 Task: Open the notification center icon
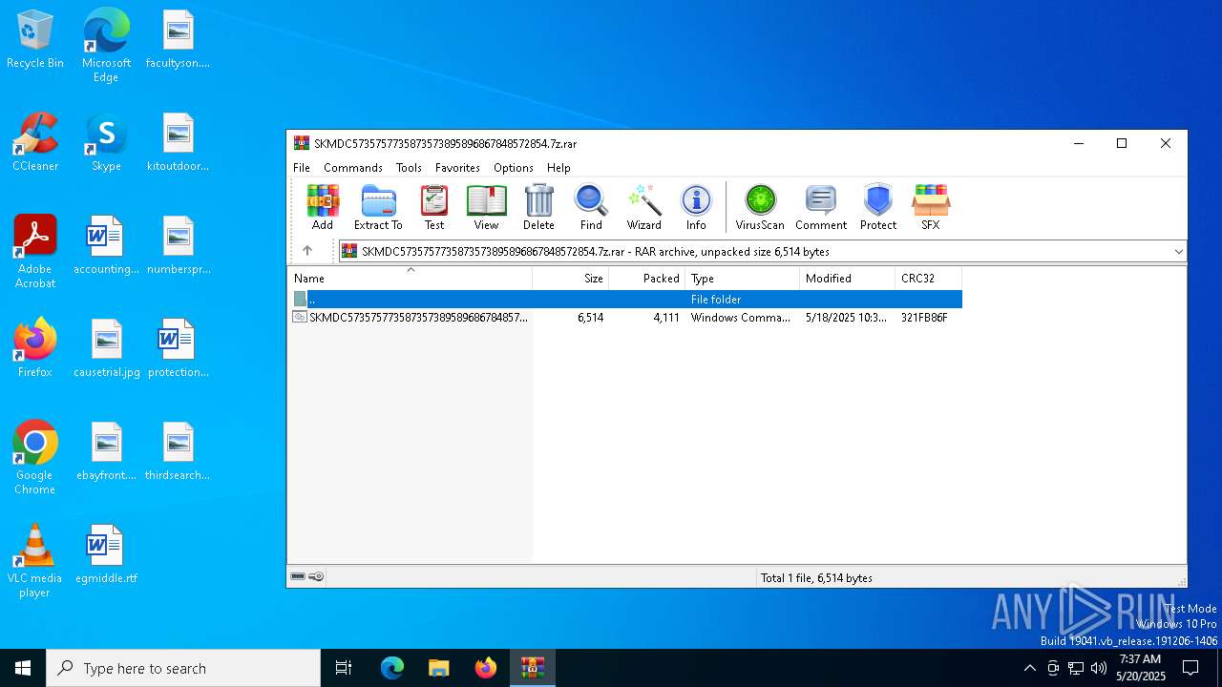click(1190, 668)
